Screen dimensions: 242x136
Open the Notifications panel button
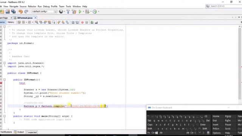pos(6,132)
